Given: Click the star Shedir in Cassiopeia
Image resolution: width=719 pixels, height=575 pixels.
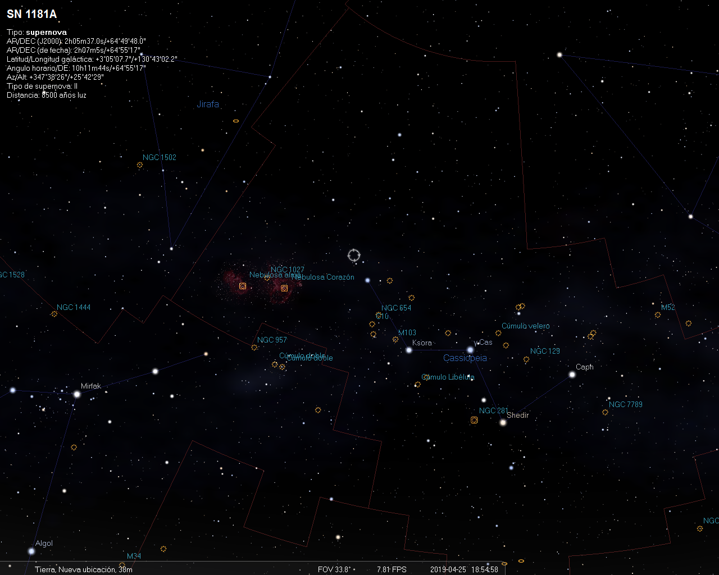Looking at the screenshot, I should 503,422.
